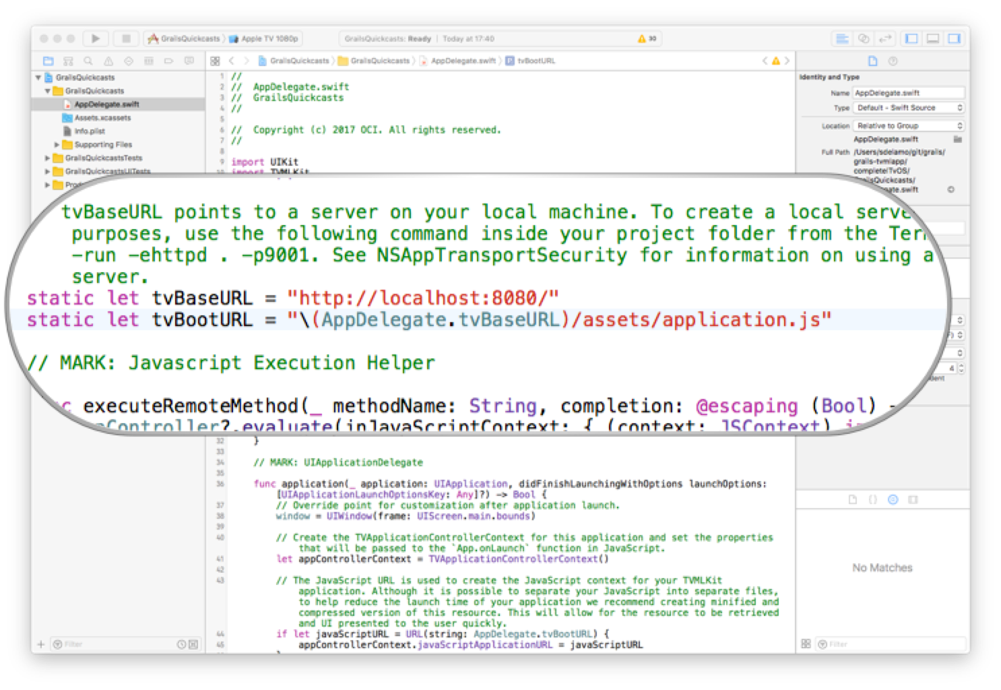
Task: Click the 'import UIKit' code line
Action: pyautogui.click(x=265, y=162)
